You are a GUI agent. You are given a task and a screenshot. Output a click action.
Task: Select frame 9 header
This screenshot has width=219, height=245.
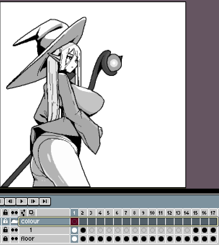(144, 212)
